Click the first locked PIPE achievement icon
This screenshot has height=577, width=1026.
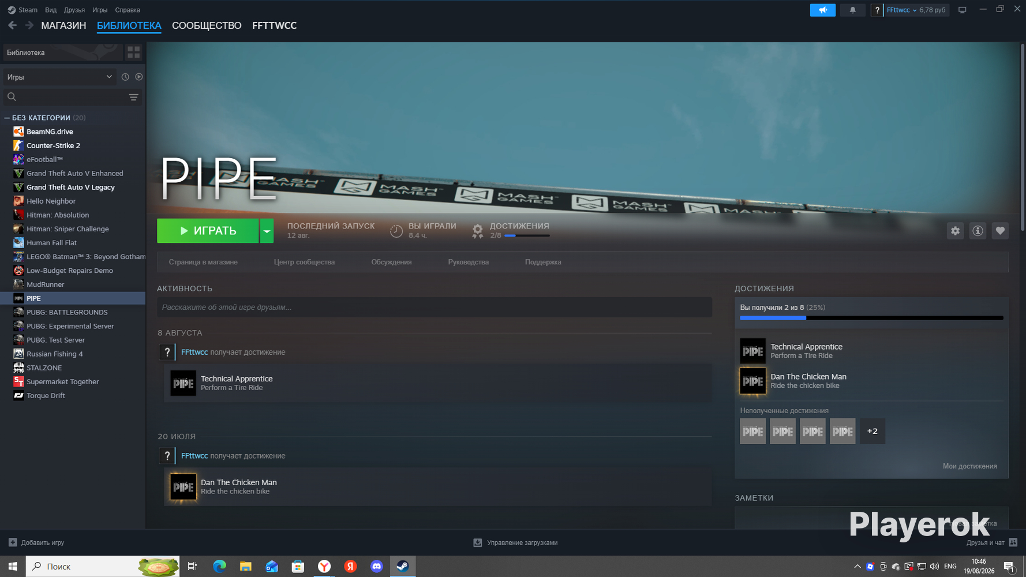(753, 431)
